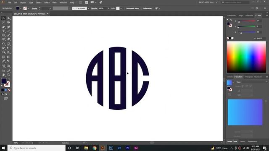Select the Column Graph tool
This screenshot has width=269, height=151.
(x=8, y=66)
